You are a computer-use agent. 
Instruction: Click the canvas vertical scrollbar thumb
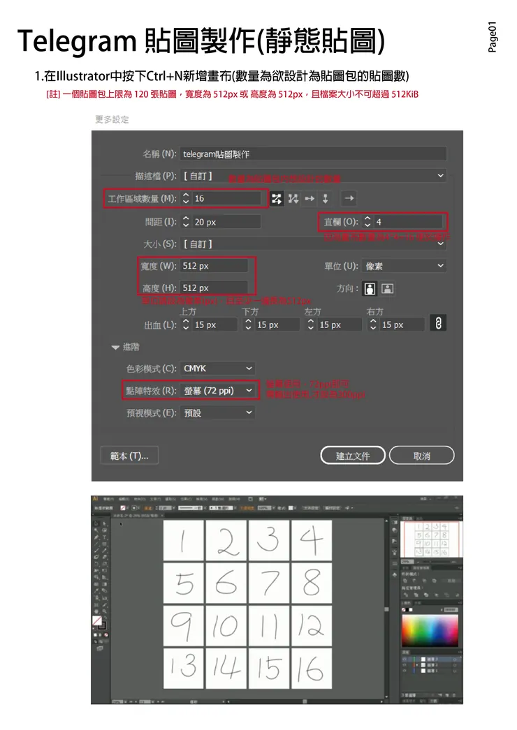tap(386, 609)
